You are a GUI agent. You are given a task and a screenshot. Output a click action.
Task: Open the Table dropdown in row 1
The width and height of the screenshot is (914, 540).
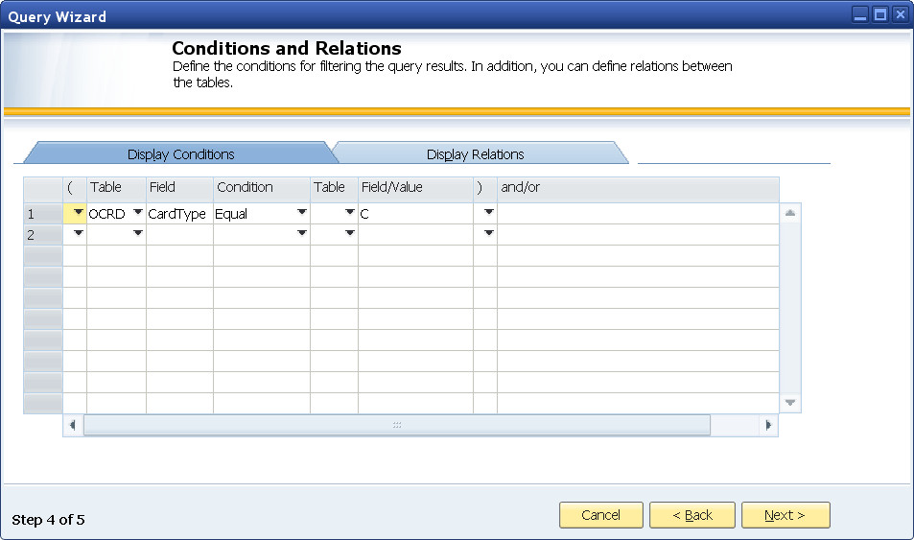138,213
